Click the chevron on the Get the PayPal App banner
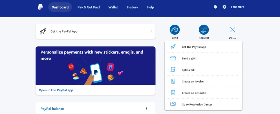280x114 pixels. (x=151, y=31)
